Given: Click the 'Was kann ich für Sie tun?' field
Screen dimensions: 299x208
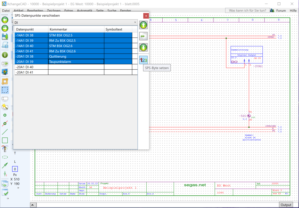Looking at the screenshot, I should click(x=247, y=11).
